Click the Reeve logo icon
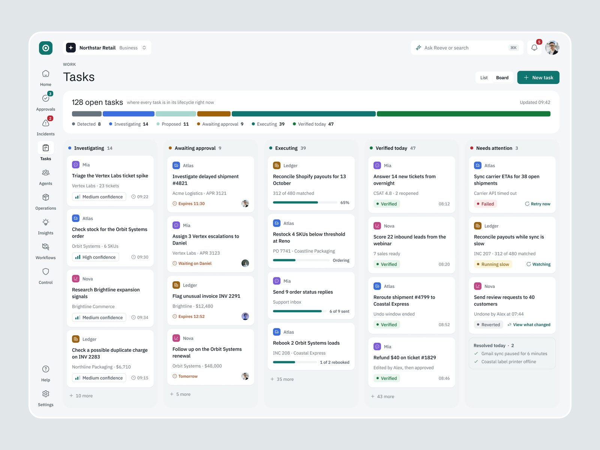600x450 pixels. coord(46,48)
